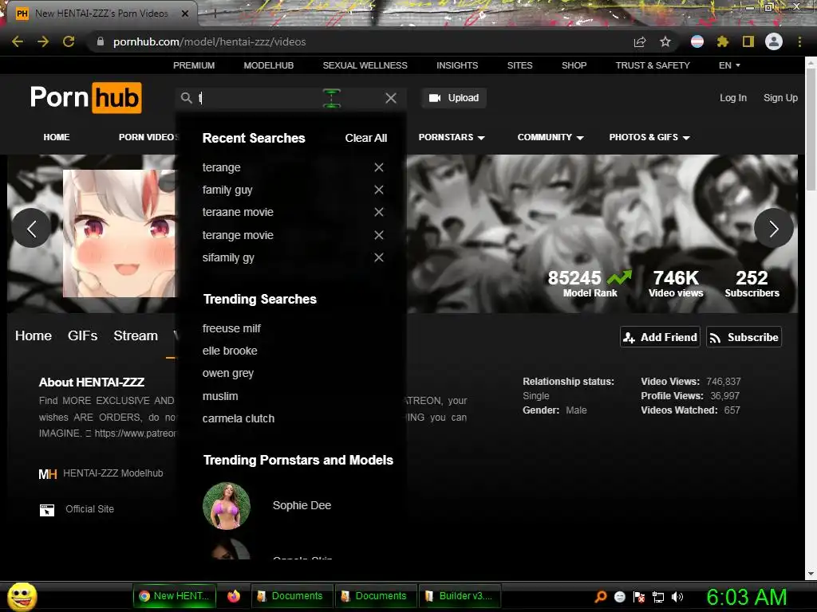817x612 pixels.
Task: Click the 6:03 AM taskbar clock
Action: click(746, 597)
